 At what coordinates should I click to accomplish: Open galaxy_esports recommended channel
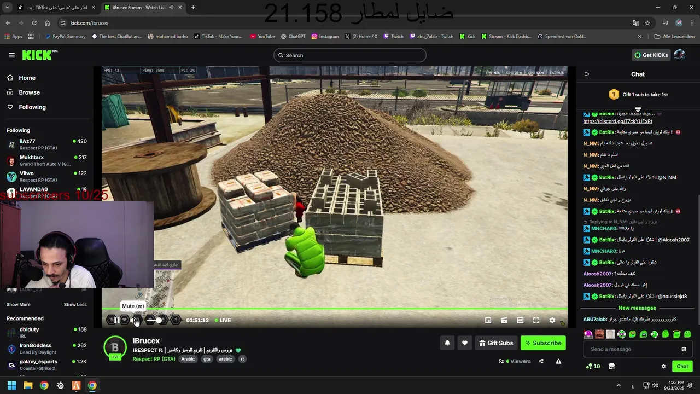pos(46,364)
